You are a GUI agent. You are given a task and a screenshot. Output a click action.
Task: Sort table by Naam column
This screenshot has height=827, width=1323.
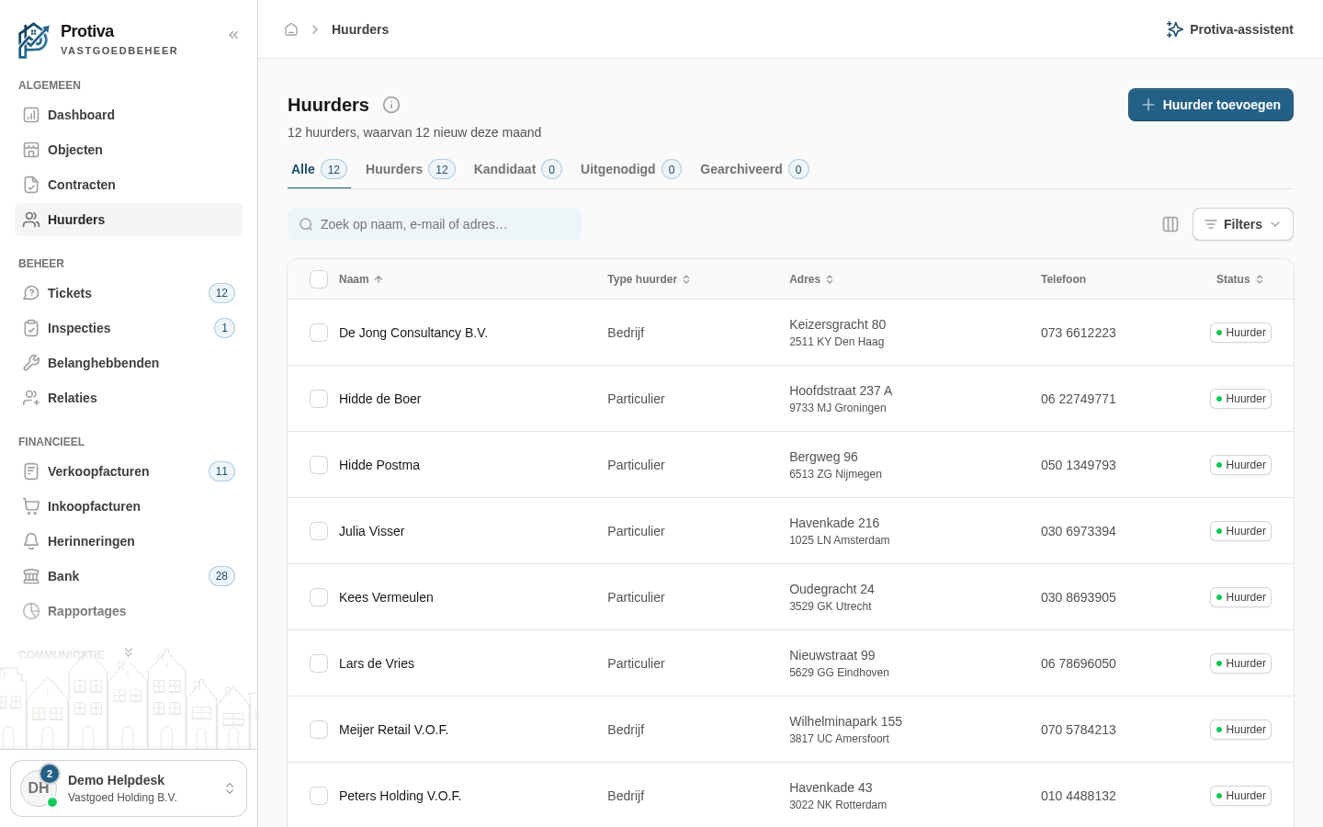[x=361, y=279]
